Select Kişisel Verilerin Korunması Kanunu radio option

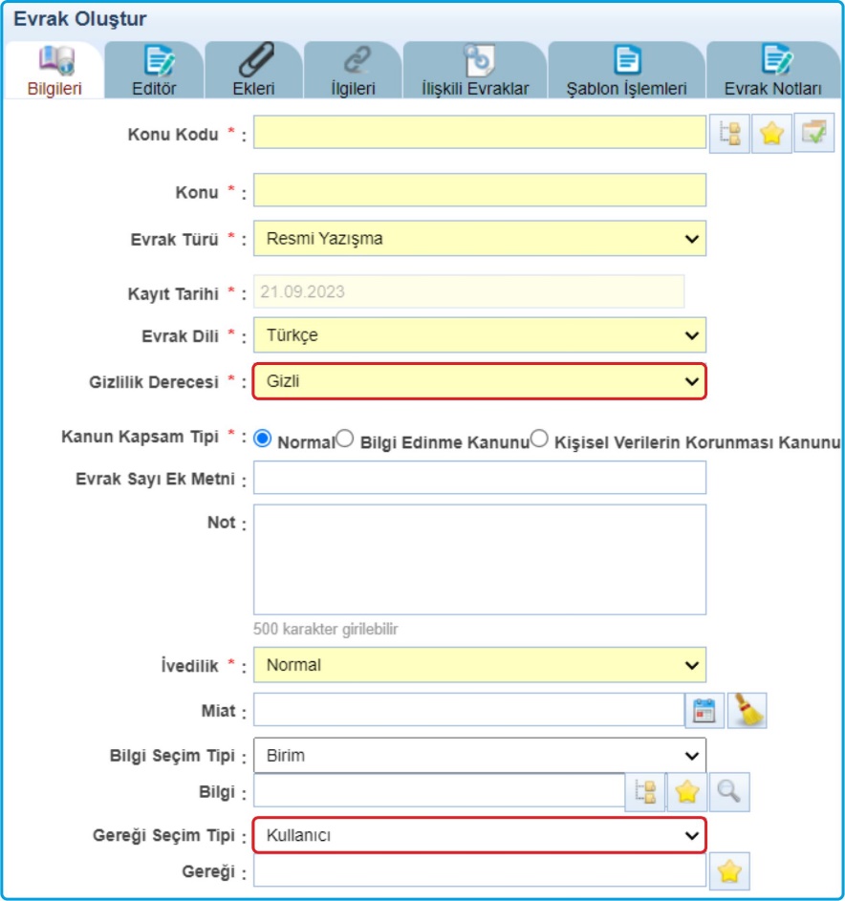click(539, 439)
